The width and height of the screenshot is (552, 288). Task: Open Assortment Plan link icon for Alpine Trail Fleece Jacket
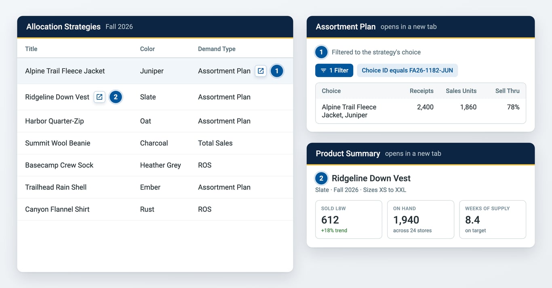point(261,71)
